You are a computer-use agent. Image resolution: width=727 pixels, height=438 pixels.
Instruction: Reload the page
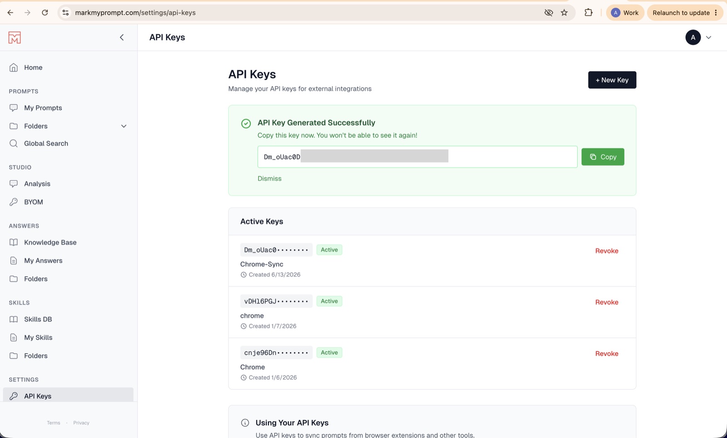pos(45,13)
